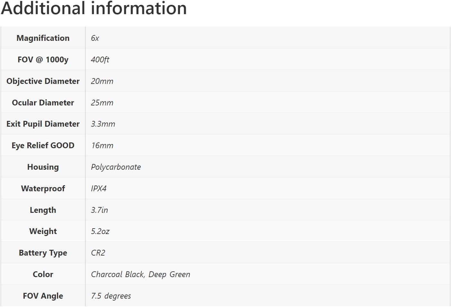Click the Additional information heading
This screenshot has width=451, height=307.
[x=94, y=8]
